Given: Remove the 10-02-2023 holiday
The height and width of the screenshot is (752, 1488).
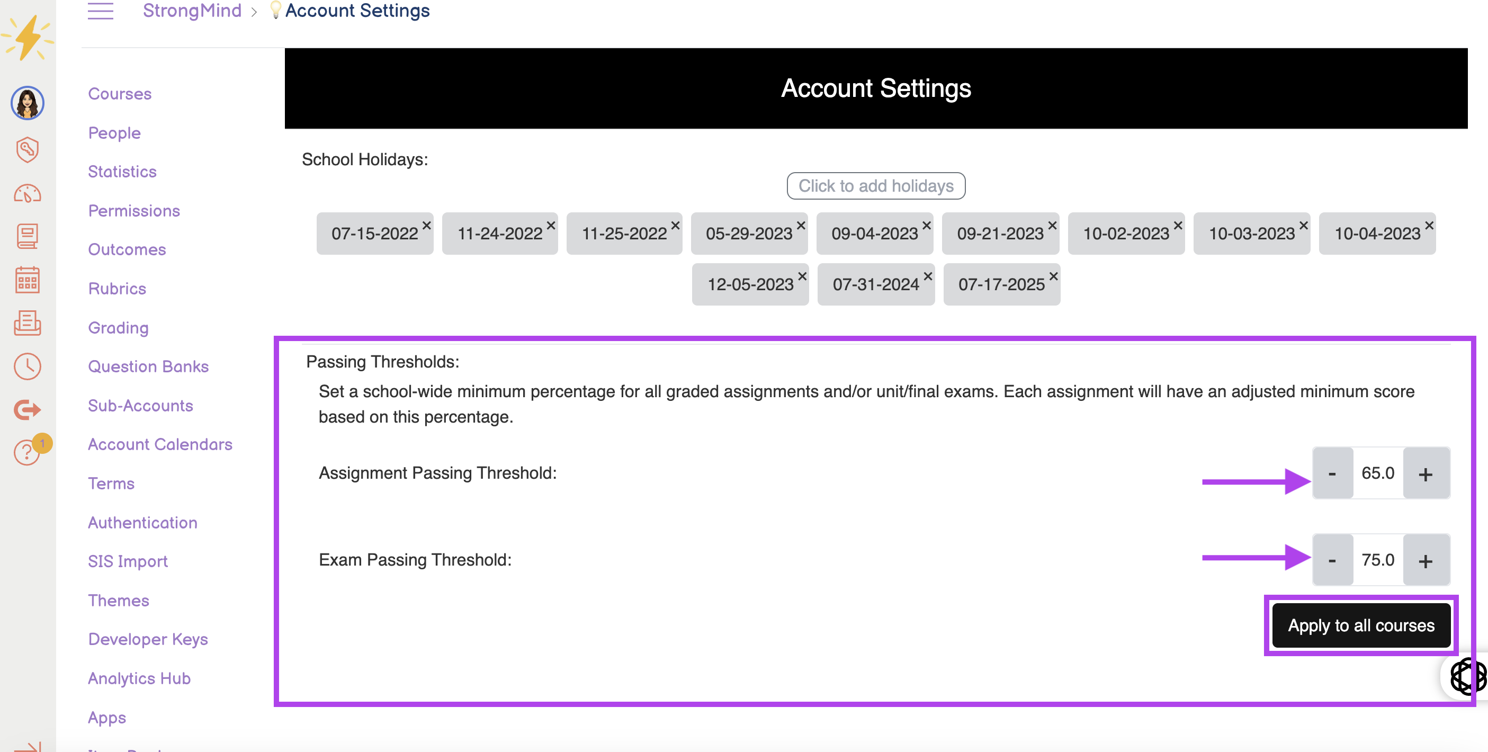Looking at the screenshot, I should tap(1178, 225).
